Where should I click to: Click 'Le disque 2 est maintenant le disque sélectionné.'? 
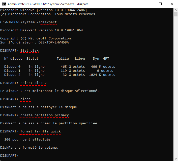point(49,91)
